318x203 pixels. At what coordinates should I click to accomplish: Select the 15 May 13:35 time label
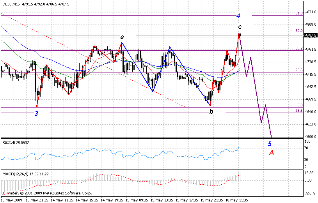(x=162, y=199)
